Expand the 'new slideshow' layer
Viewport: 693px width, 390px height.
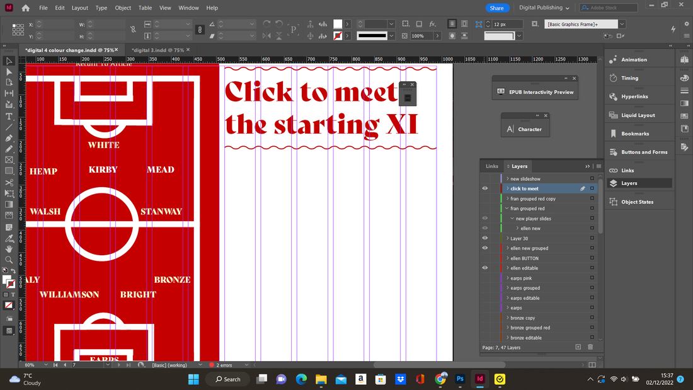tap(507, 179)
